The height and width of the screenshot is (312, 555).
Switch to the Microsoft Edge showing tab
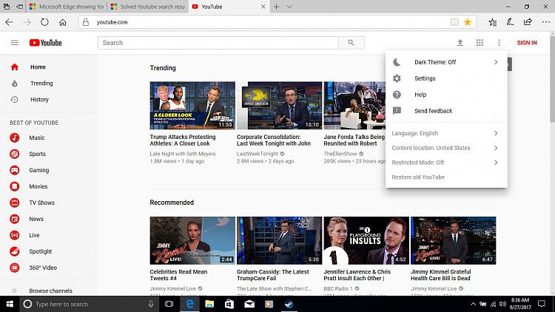[x=65, y=6]
